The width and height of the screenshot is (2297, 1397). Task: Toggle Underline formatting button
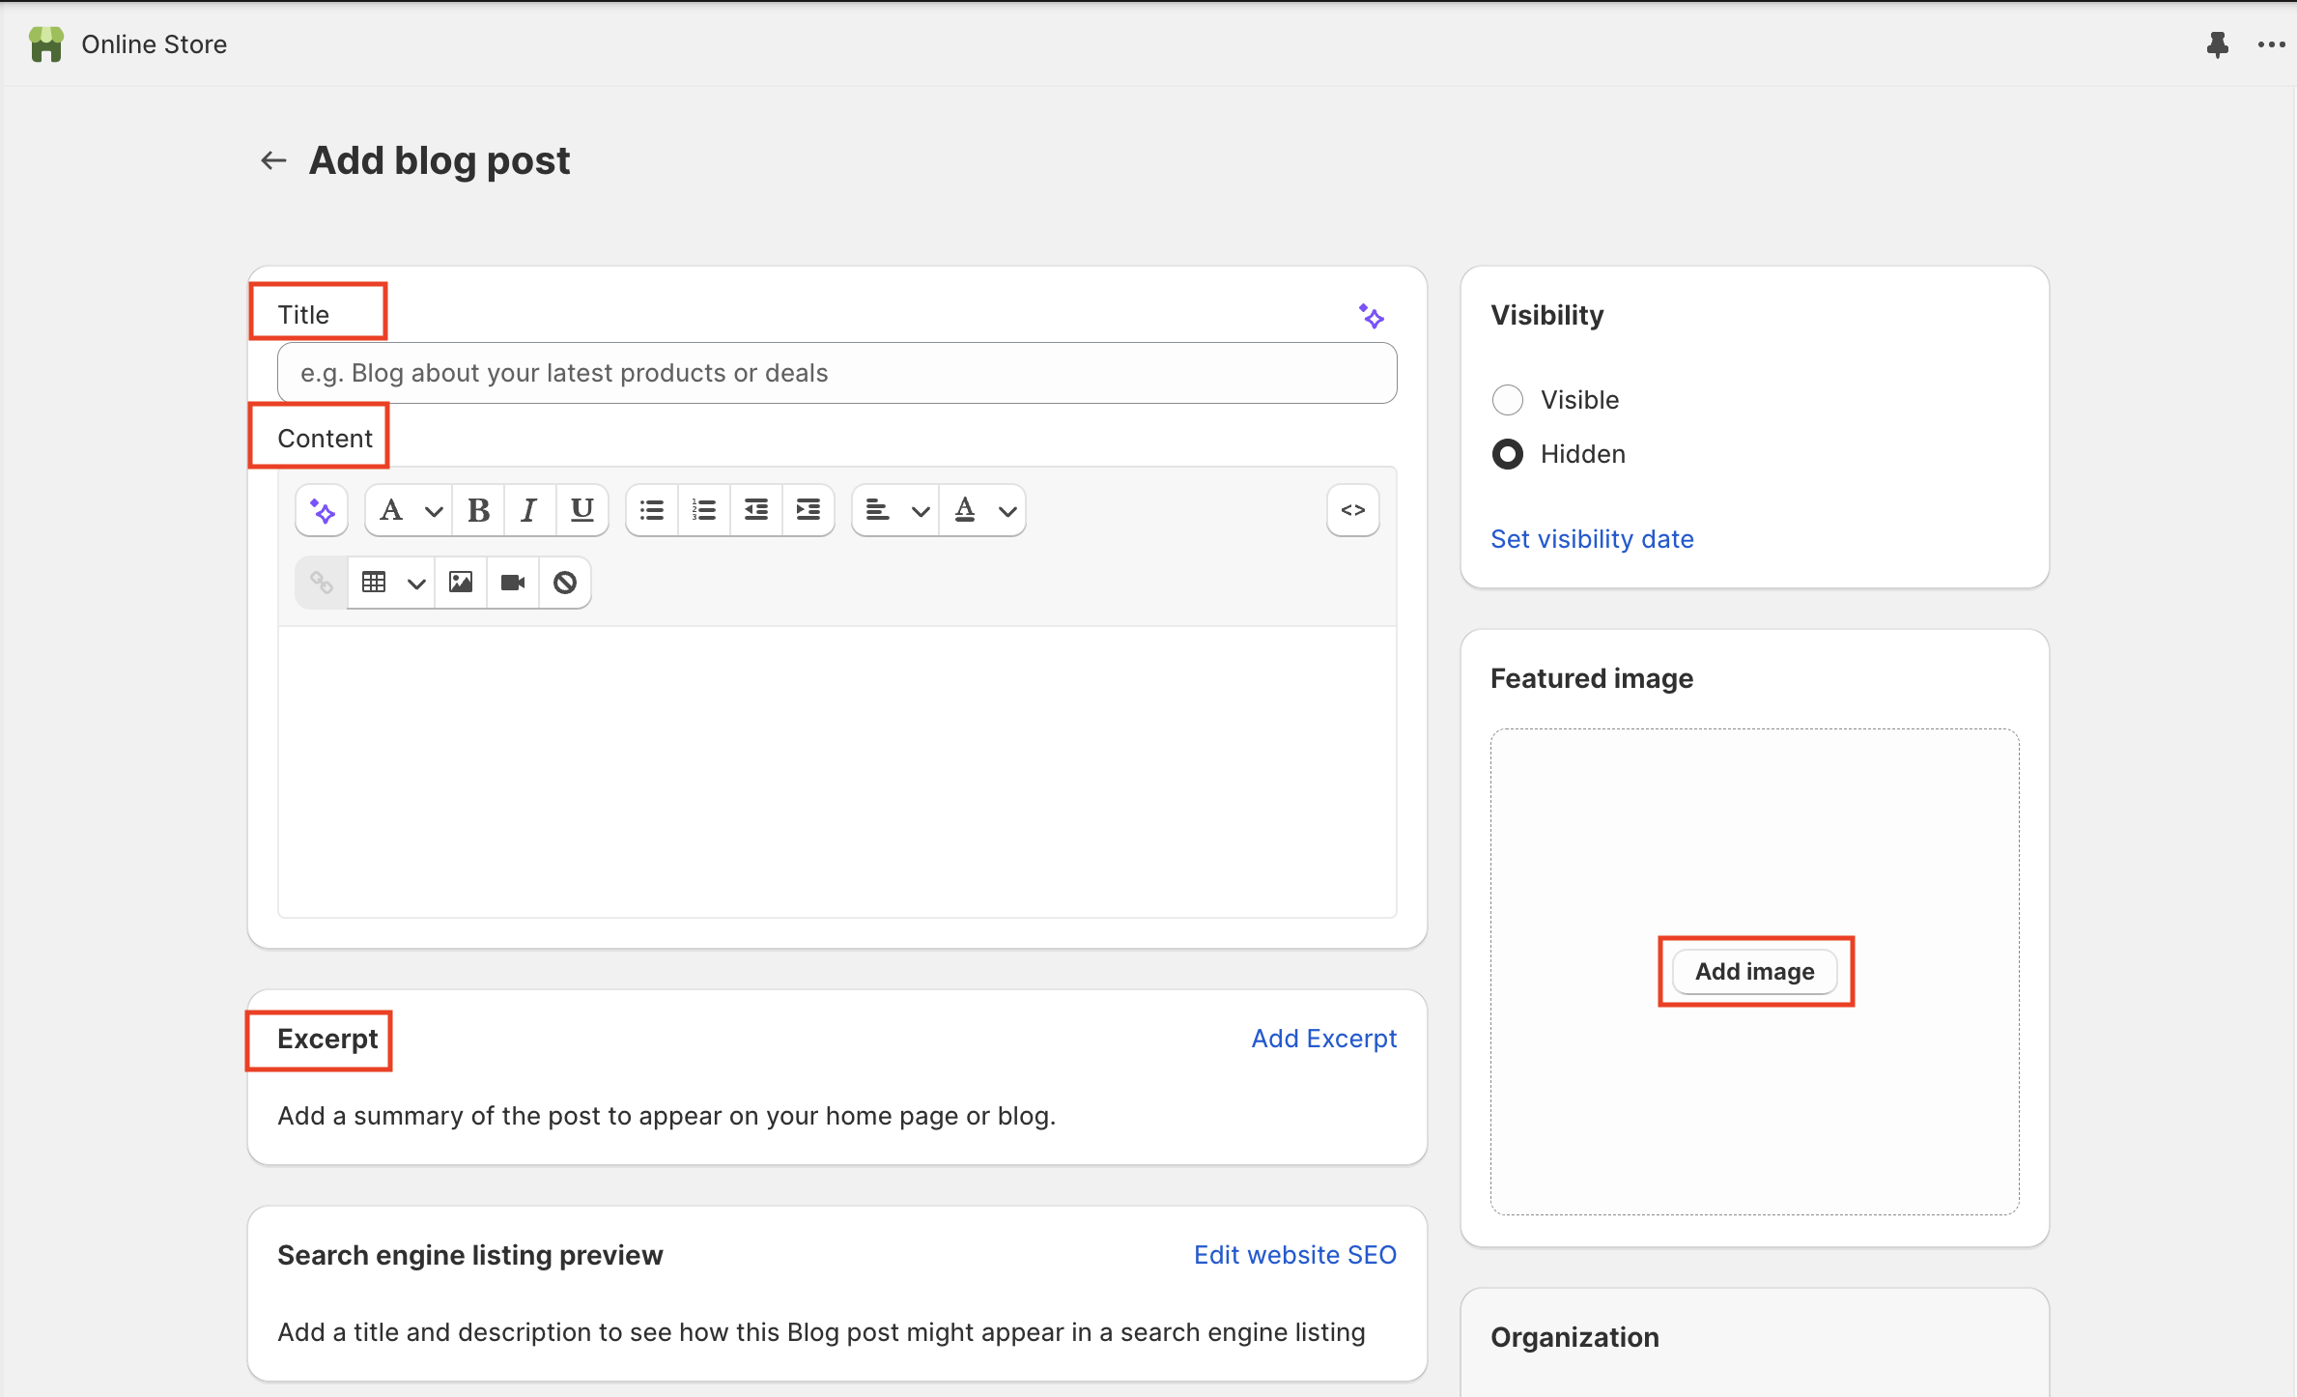(581, 510)
